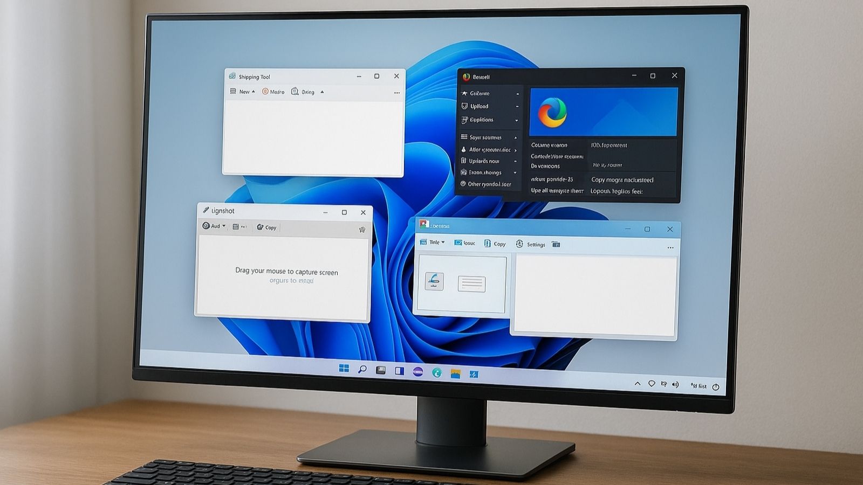This screenshot has height=485, width=863.
Task: Select the pen tool thumbnail icon
Action: pos(434,281)
